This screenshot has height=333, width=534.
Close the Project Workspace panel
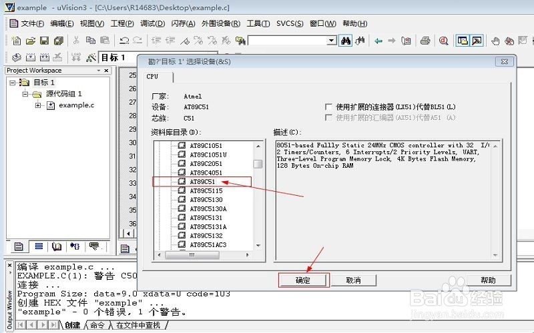coord(106,71)
